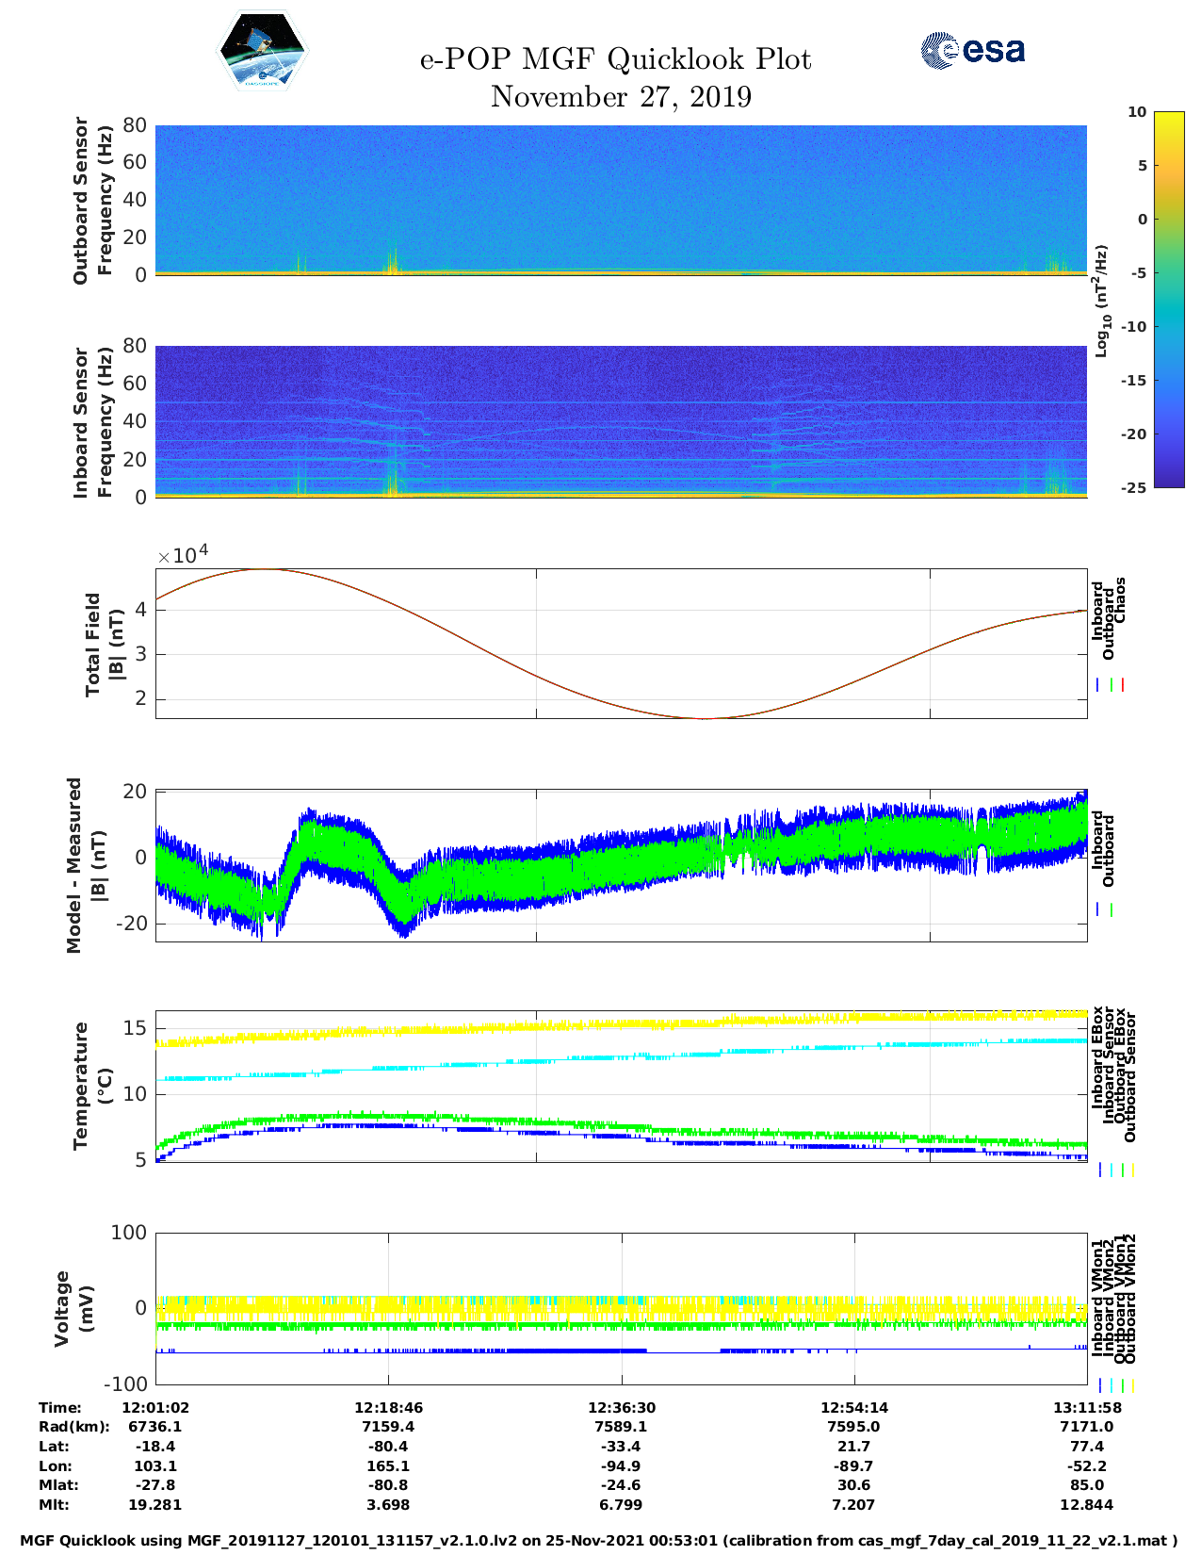1201x1555 pixels.
Task: Select the Mlt value 12.844
Action: [1086, 1505]
